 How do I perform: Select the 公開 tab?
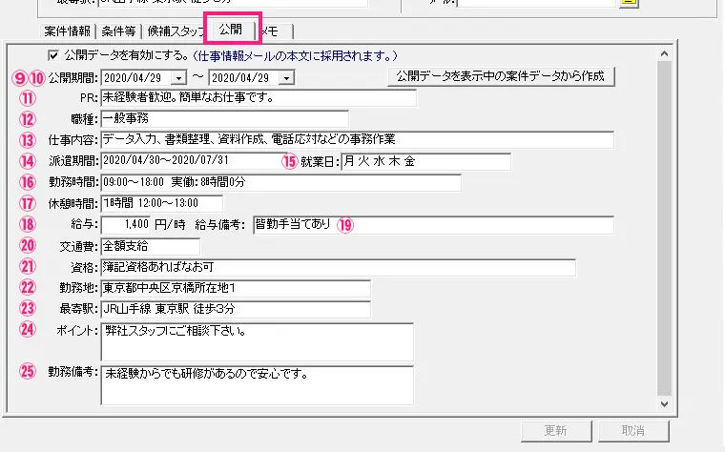point(231,30)
